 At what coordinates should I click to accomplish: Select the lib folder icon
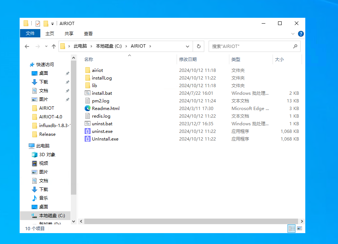pos(88,85)
